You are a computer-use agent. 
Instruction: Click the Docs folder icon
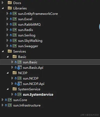pos(10,3)
